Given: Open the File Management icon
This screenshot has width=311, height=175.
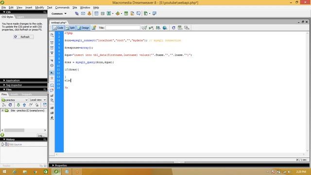Looking at the screenshot, I should click(x=158, y=28).
